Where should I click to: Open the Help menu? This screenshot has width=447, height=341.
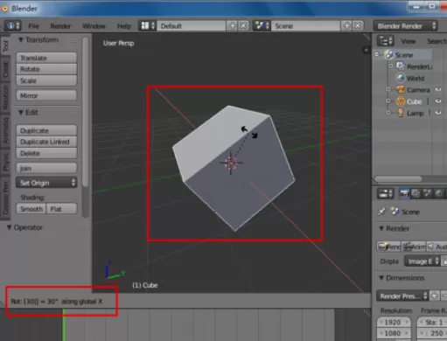pyautogui.click(x=124, y=26)
